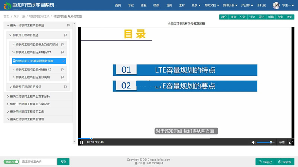
Task: Select lesson 全固态可见光被动锁模激光器
Action: [x=39, y=61]
